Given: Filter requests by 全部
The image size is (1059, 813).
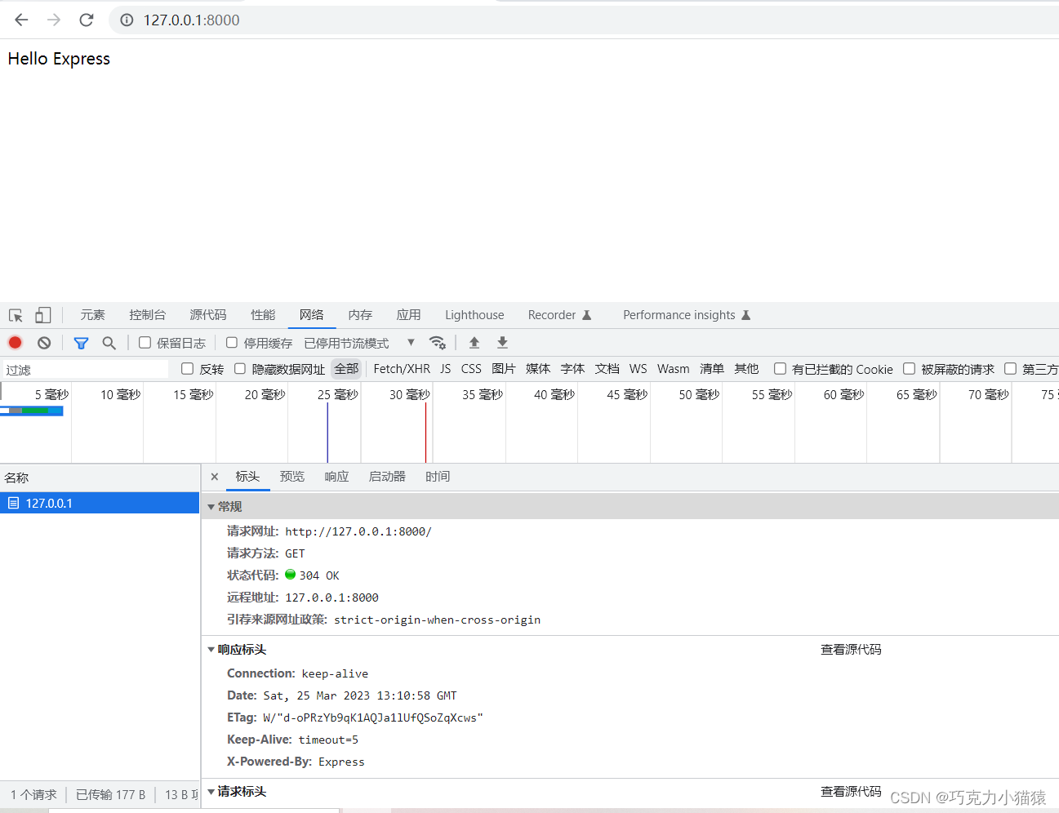Looking at the screenshot, I should (346, 369).
